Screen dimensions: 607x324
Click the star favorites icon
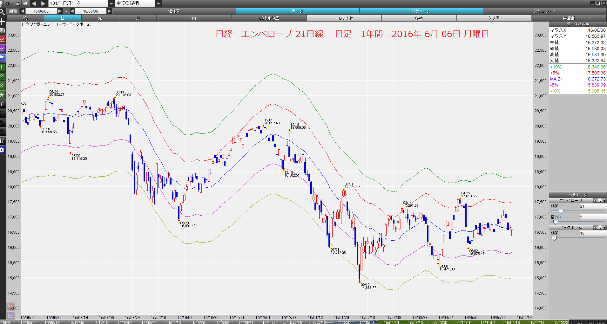coord(3,95)
